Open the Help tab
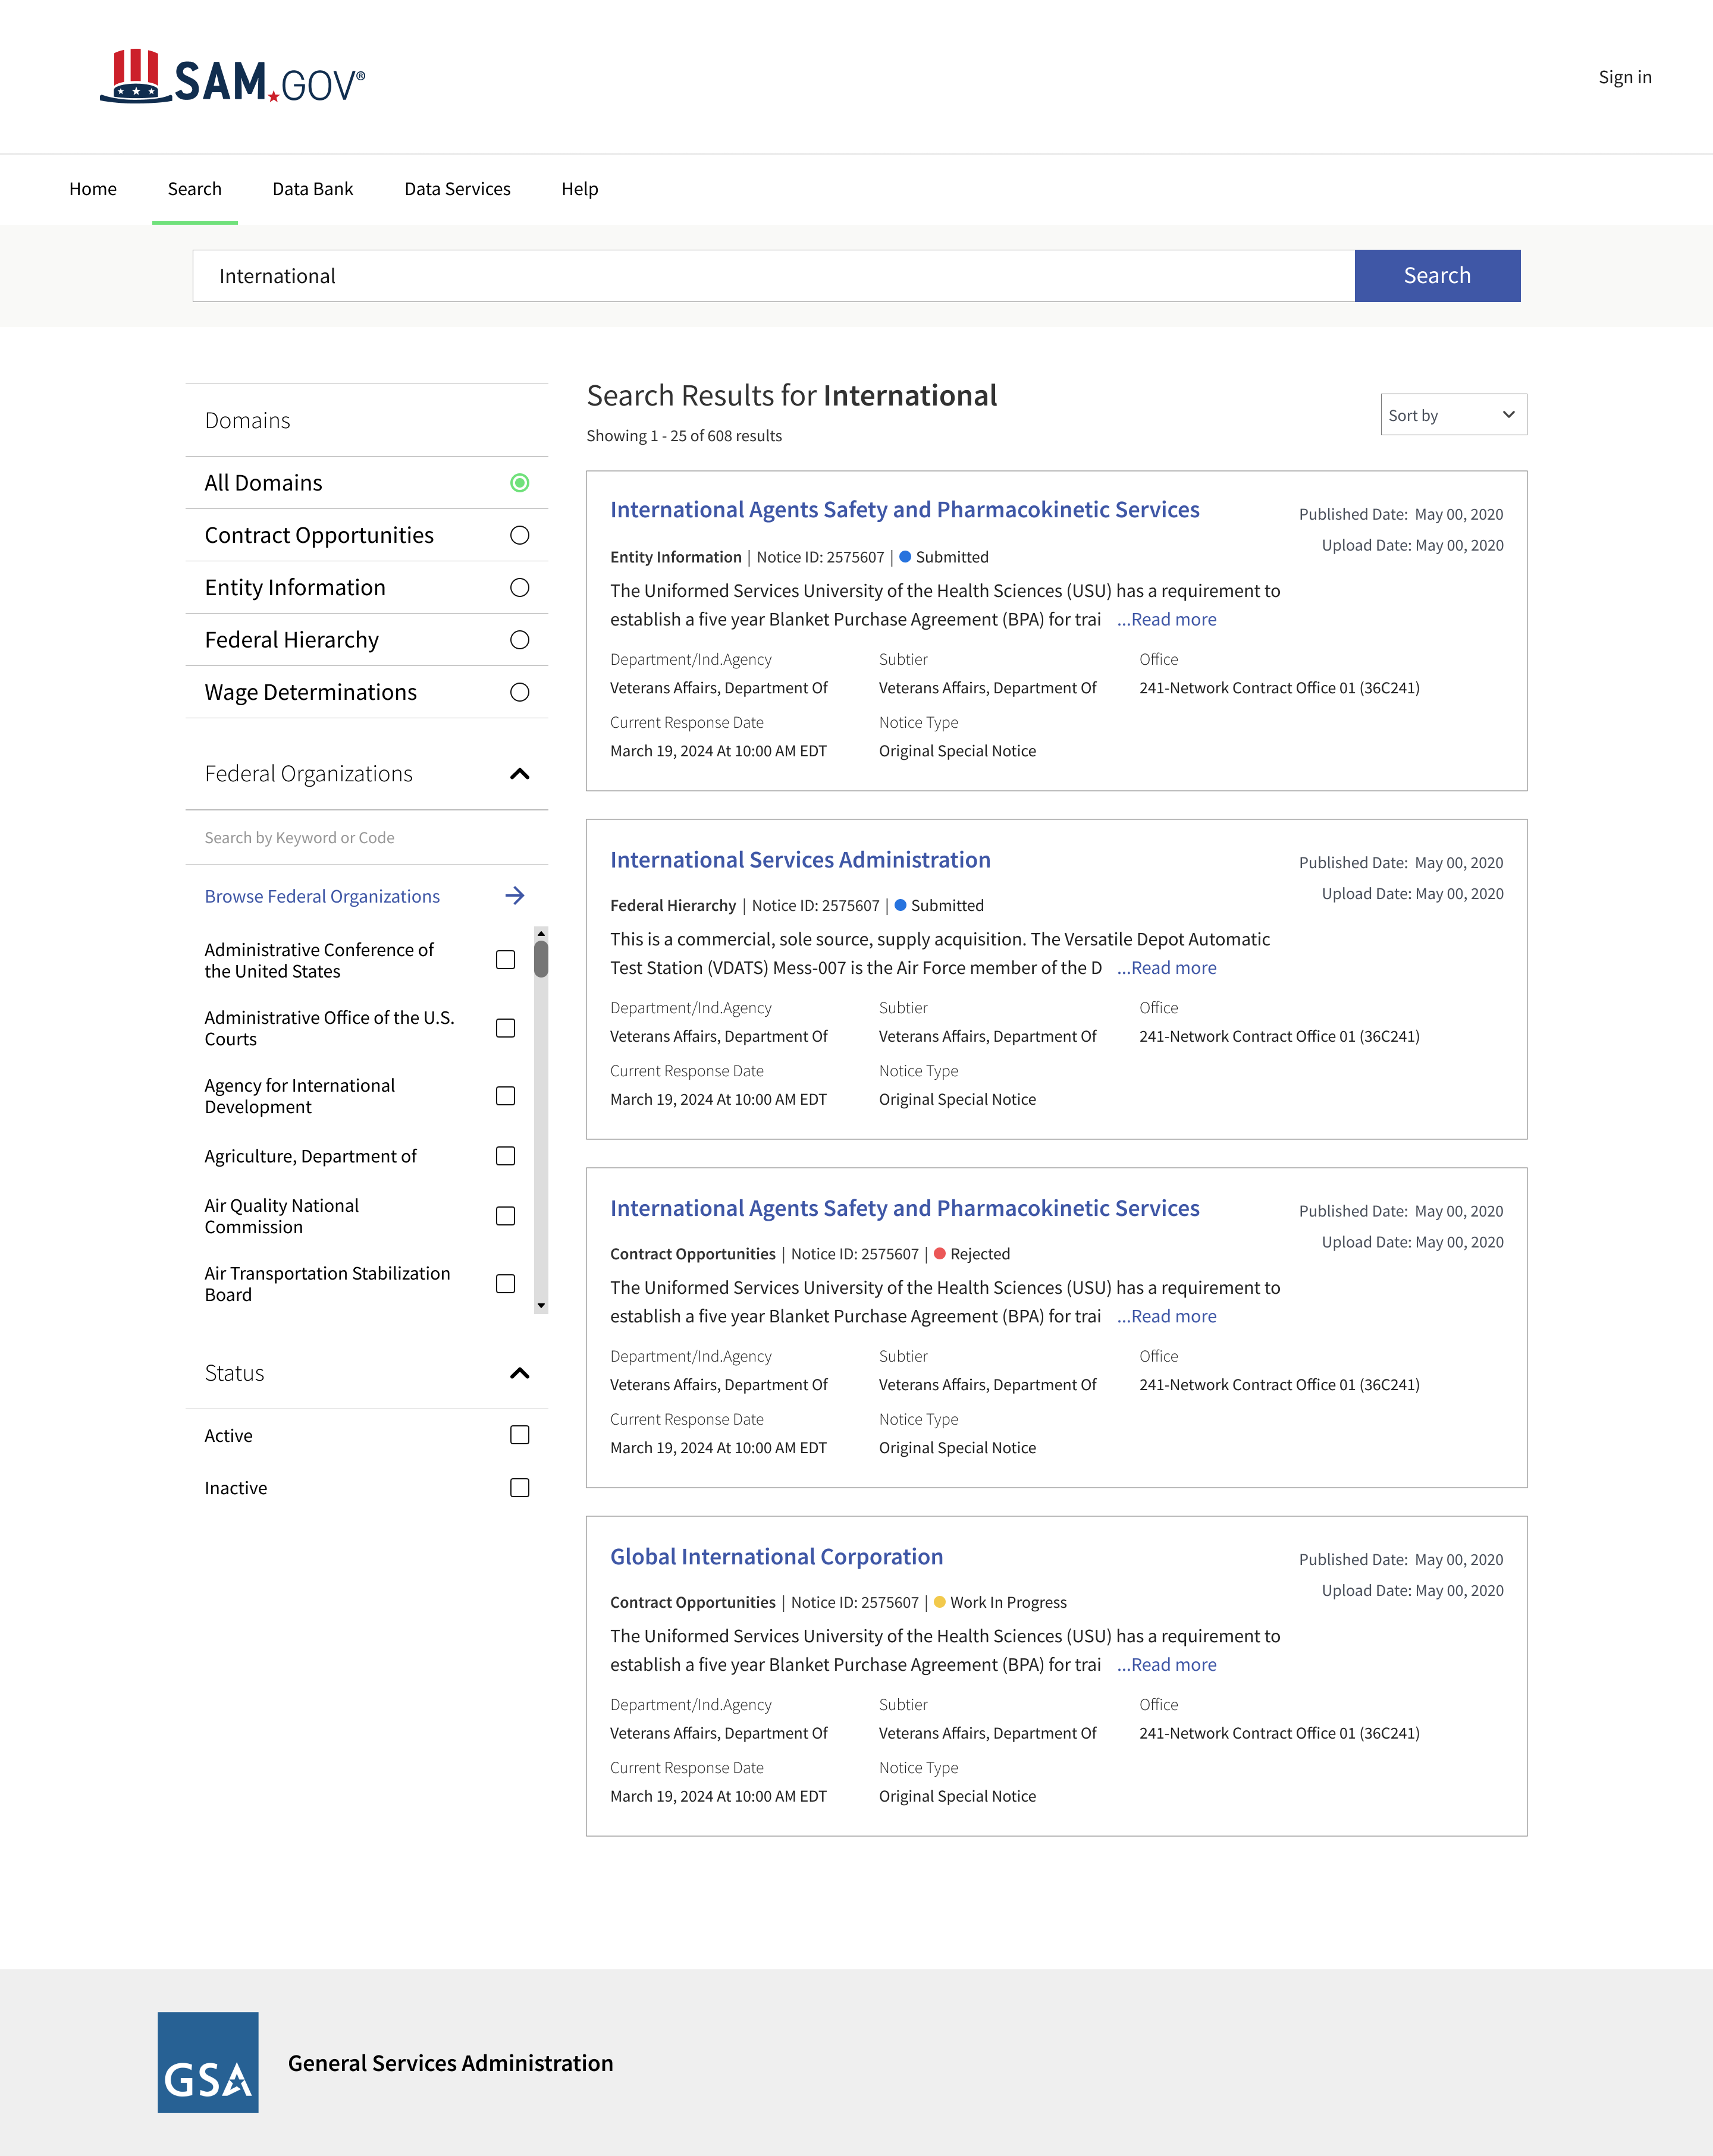 point(581,189)
